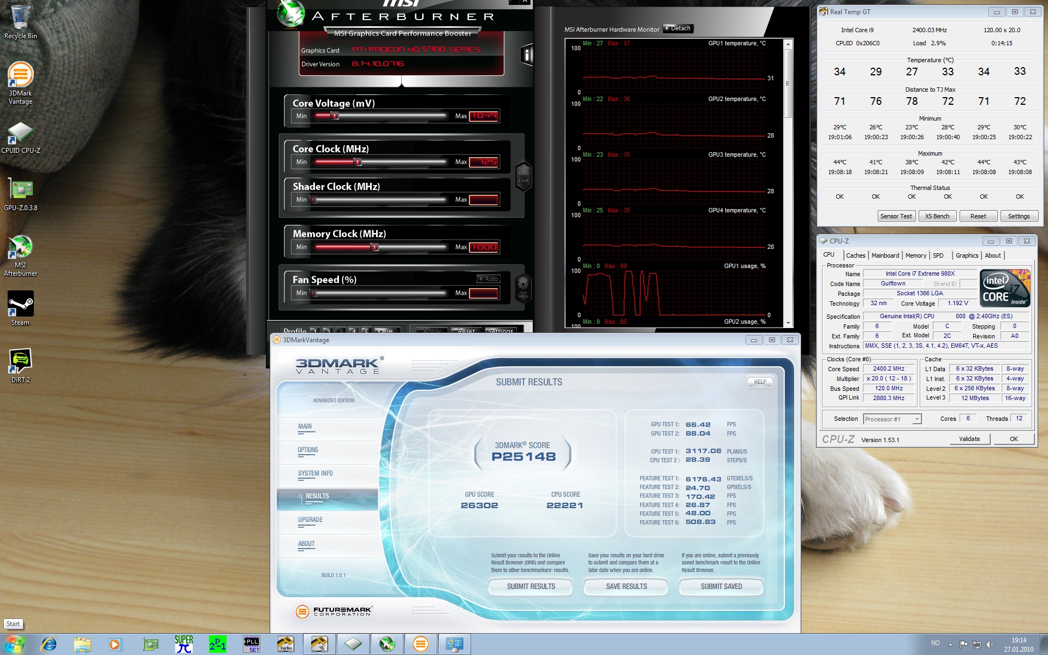Open the DiRT 2 desktop shortcut

[x=20, y=365]
